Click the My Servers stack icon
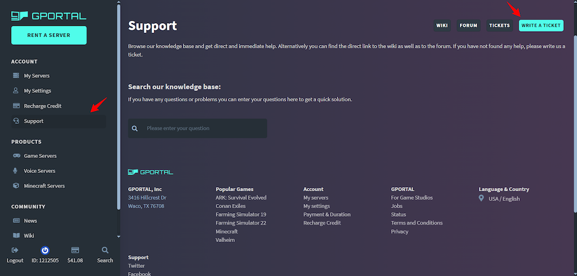Image resolution: width=577 pixels, height=276 pixels. 16,75
